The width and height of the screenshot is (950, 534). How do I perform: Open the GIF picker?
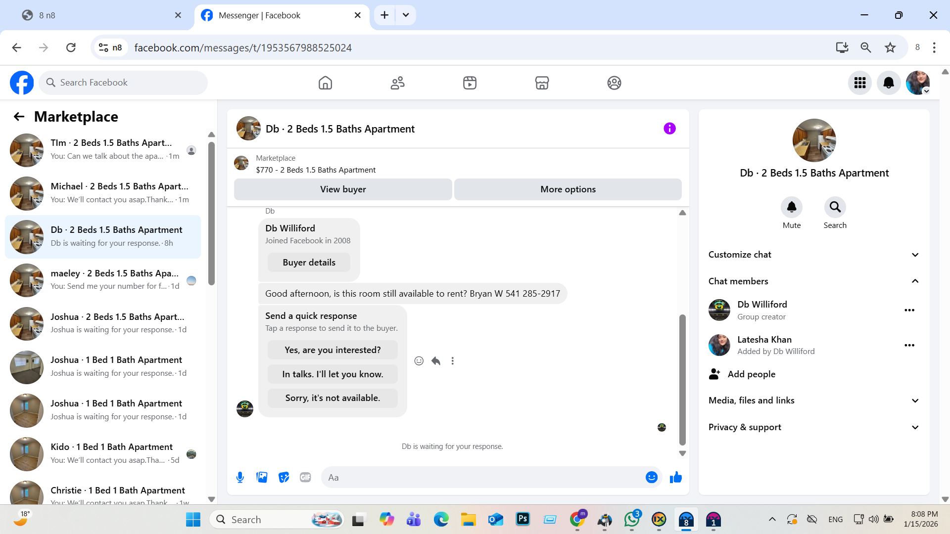(305, 477)
